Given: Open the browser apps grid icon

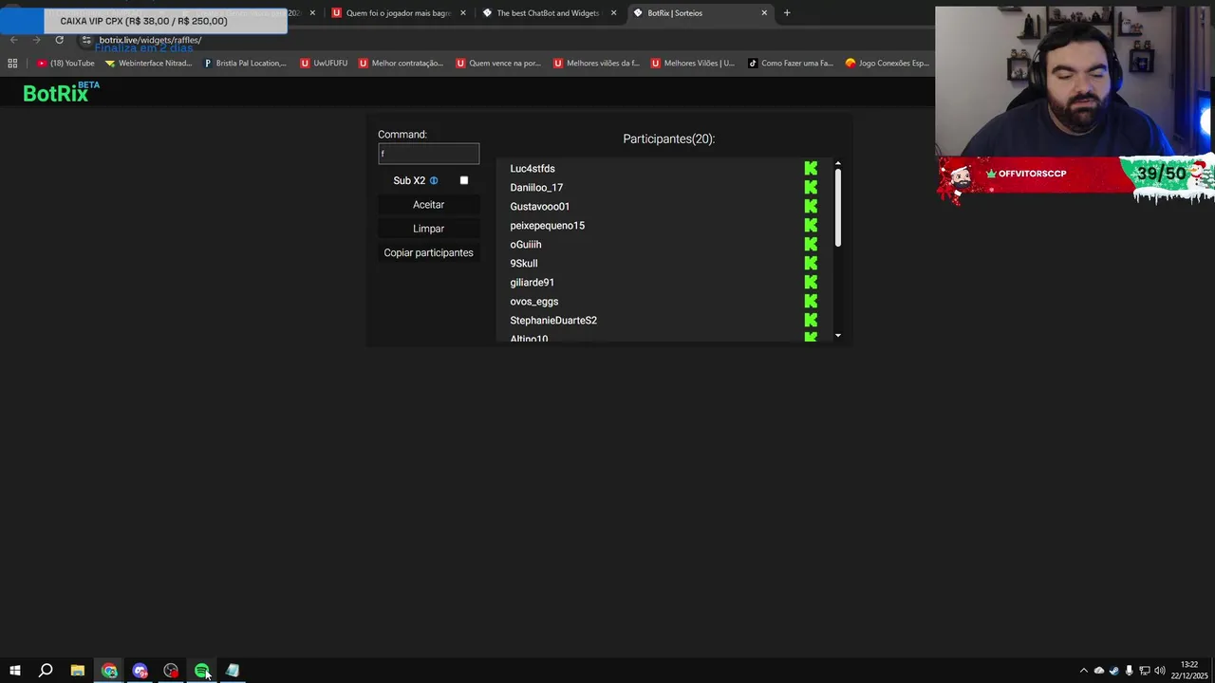Looking at the screenshot, I should pos(12,64).
